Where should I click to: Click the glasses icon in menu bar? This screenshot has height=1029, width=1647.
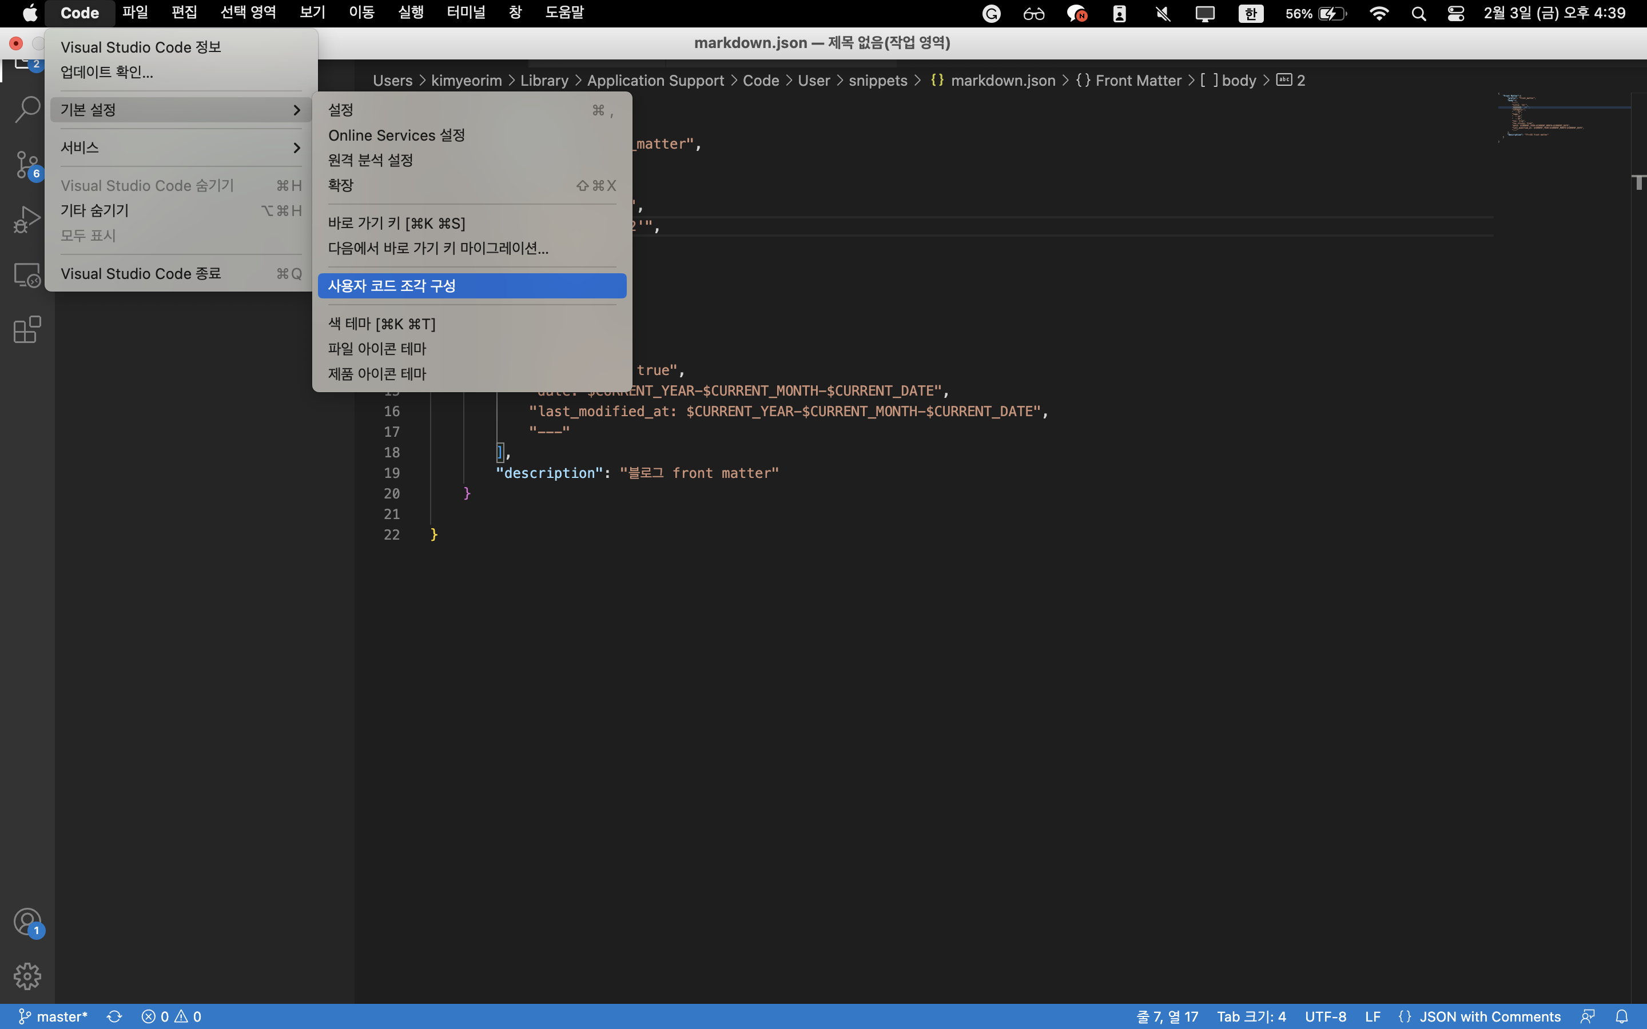coord(1034,14)
